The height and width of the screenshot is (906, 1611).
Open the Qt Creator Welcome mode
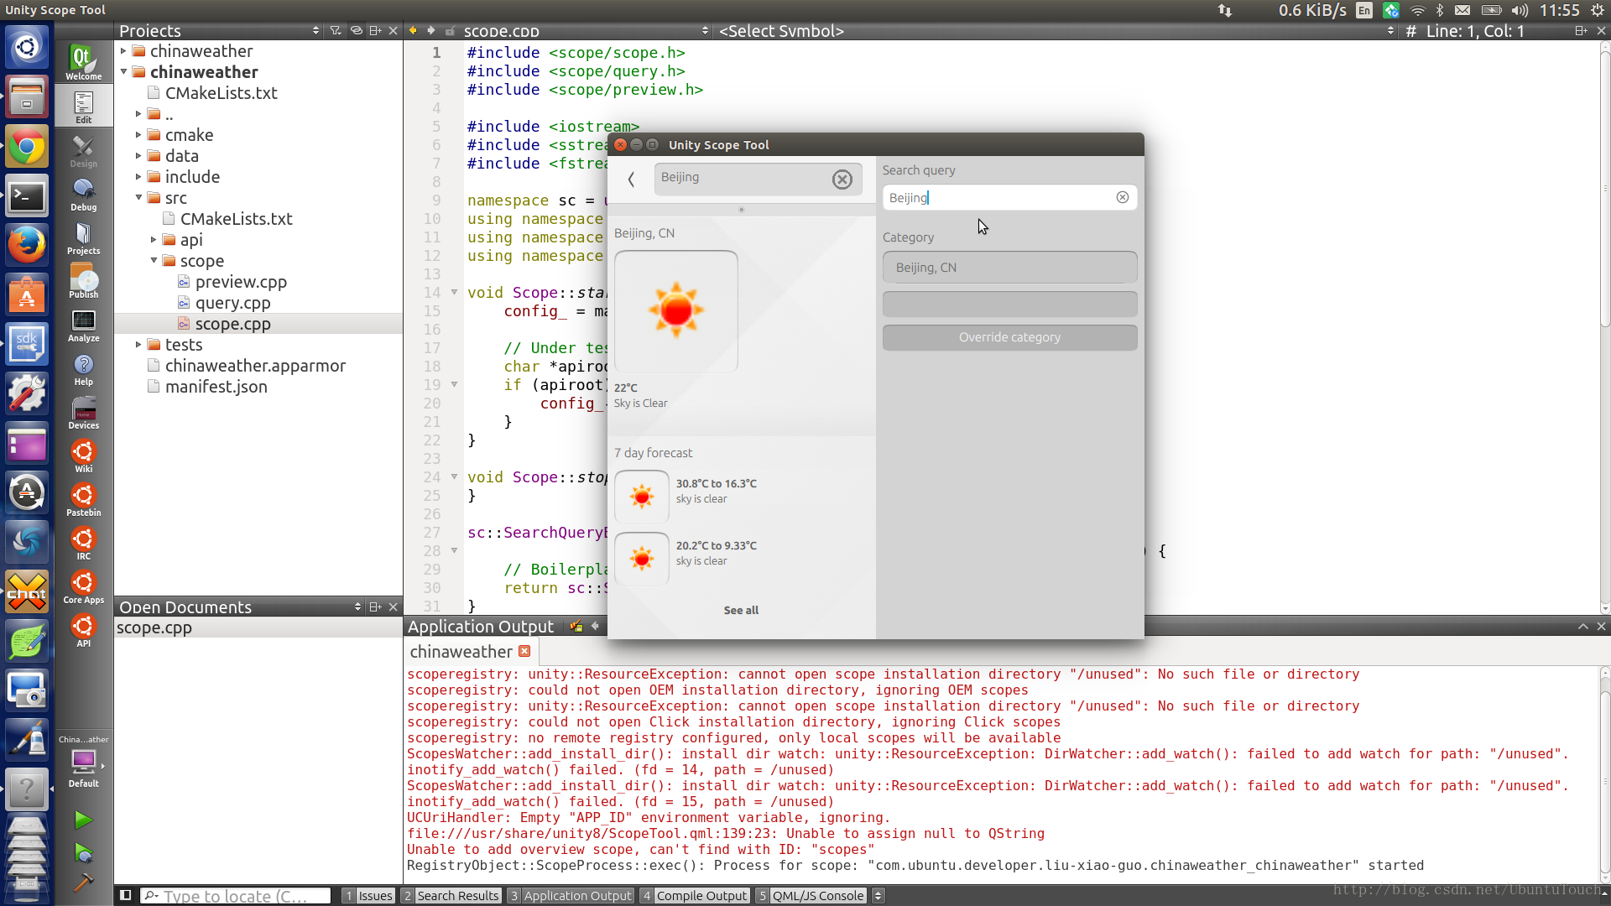[x=83, y=61]
